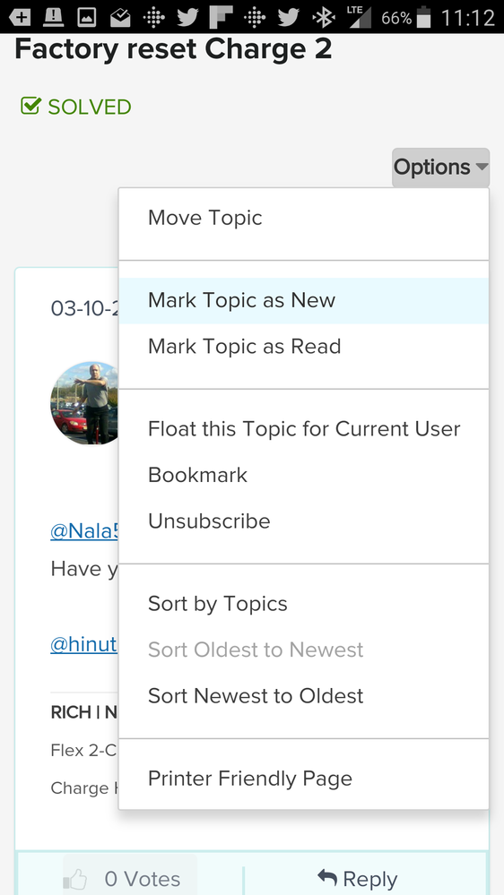Open the @Nala mention link
This screenshot has height=895, width=504.
tap(84, 531)
